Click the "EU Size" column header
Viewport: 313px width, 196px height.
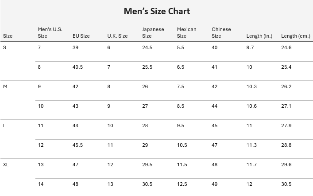pos(81,36)
